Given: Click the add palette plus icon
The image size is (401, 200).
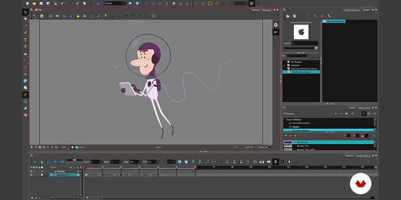Looking at the screenshot, I should click(x=336, y=113).
